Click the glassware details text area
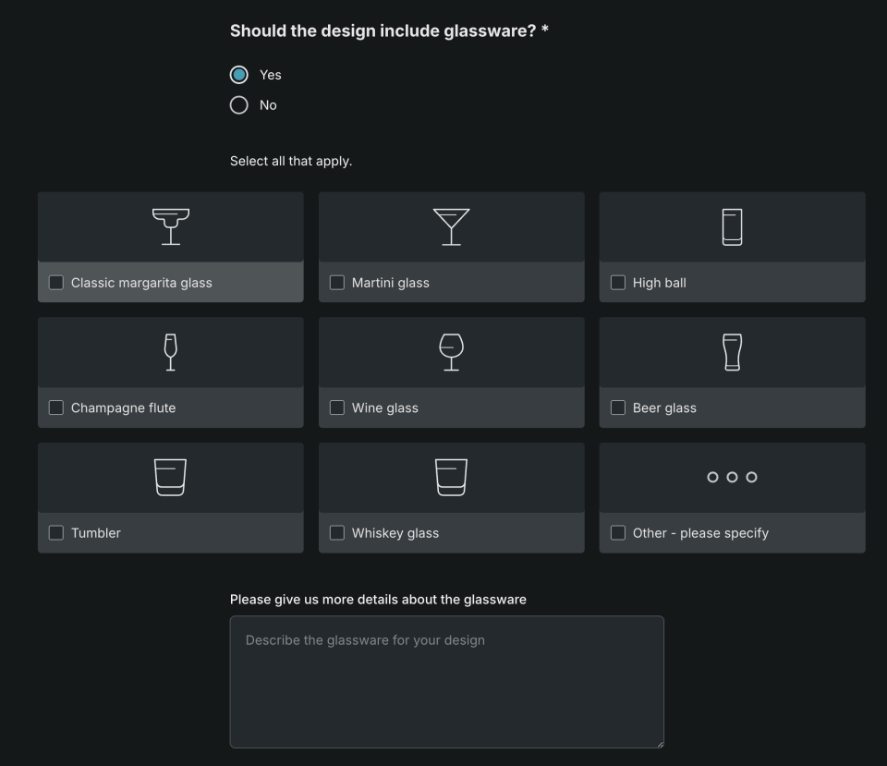 [446, 682]
